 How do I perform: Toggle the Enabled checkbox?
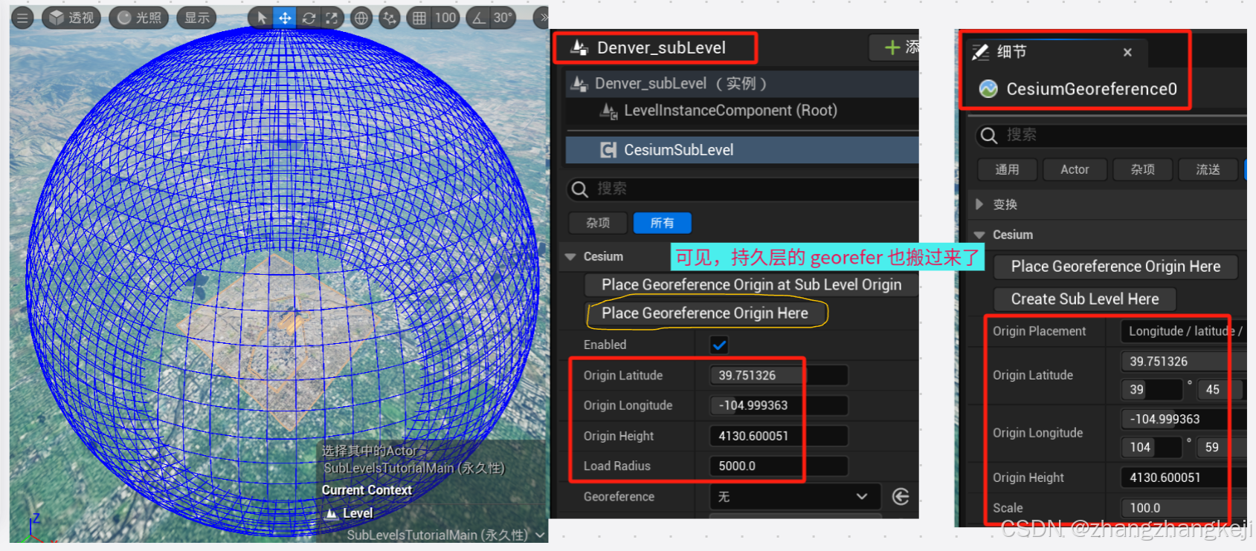coord(719,345)
